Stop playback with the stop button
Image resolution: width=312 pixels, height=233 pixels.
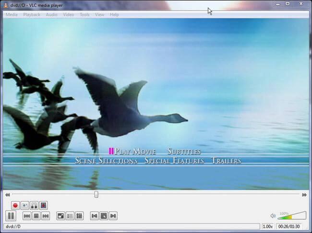(36, 216)
